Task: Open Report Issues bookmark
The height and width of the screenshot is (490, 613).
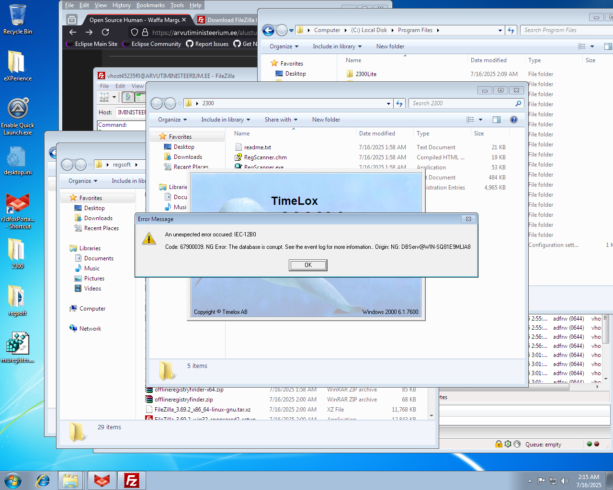Action: [207, 44]
